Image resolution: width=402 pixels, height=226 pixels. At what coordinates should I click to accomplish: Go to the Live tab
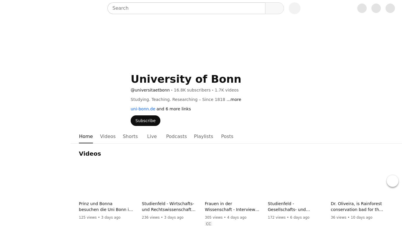[152, 136]
